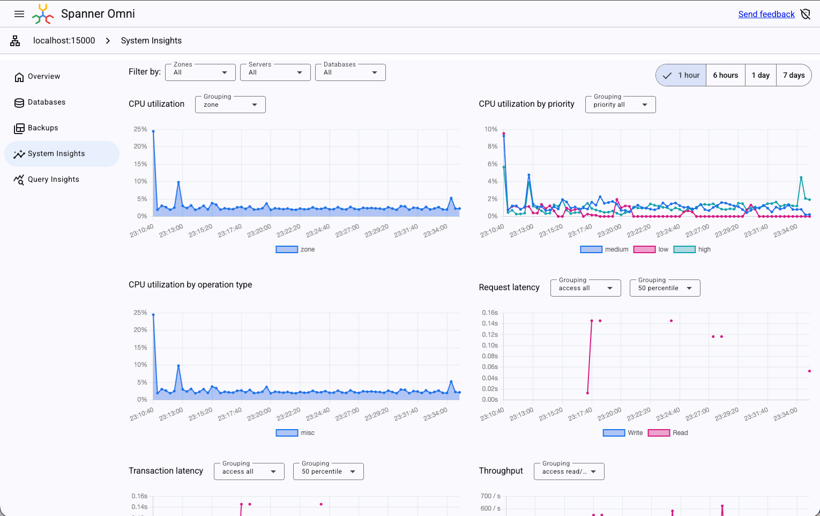Click the shield privacy icon
This screenshot has height=516, width=820.
point(805,14)
